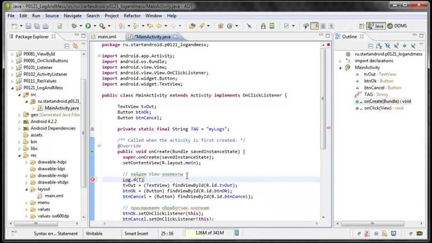The image size is (432, 243).
Task: Click the New Java Class icon
Action: tap(230, 26)
